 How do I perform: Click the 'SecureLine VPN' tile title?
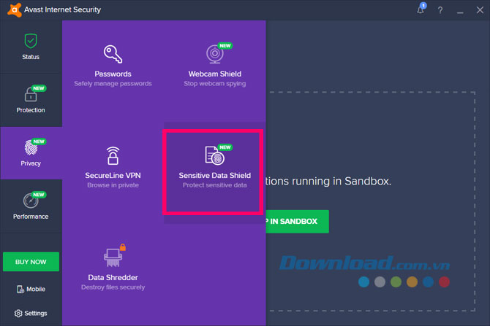(x=113, y=176)
